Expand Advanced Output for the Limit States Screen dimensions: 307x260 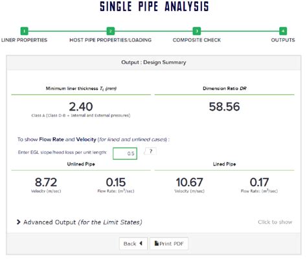pos(83,222)
